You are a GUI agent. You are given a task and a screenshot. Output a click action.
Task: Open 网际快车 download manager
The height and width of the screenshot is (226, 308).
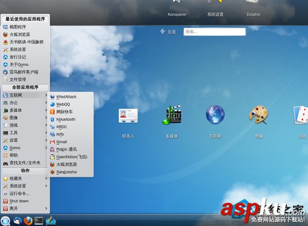tap(70, 112)
